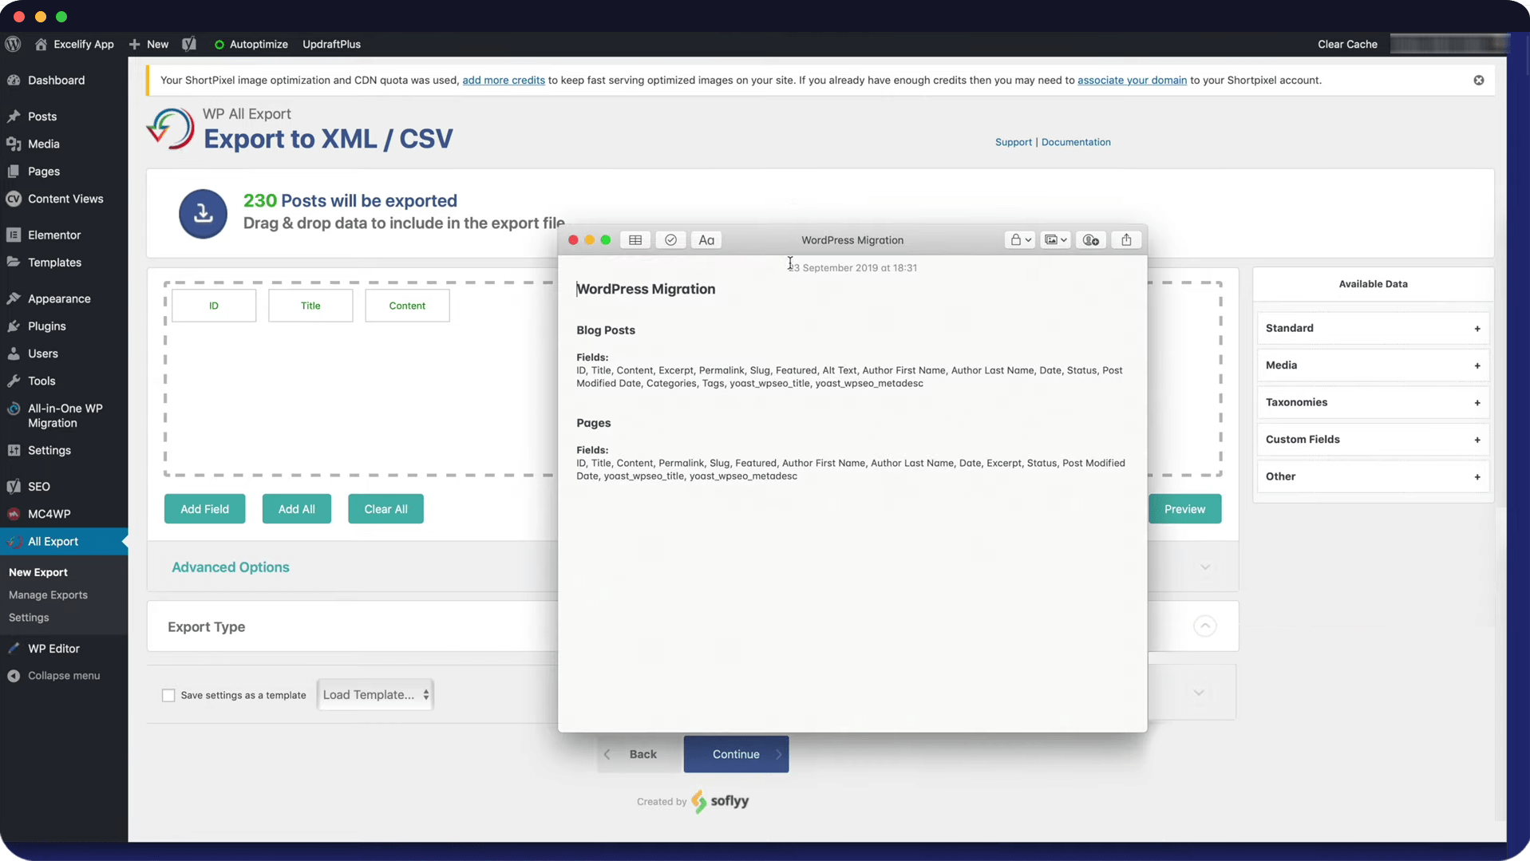The height and width of the screenshot is (861, 1530).
Task: Expand the Standard available data section
Action: (x=1373, y=328)
